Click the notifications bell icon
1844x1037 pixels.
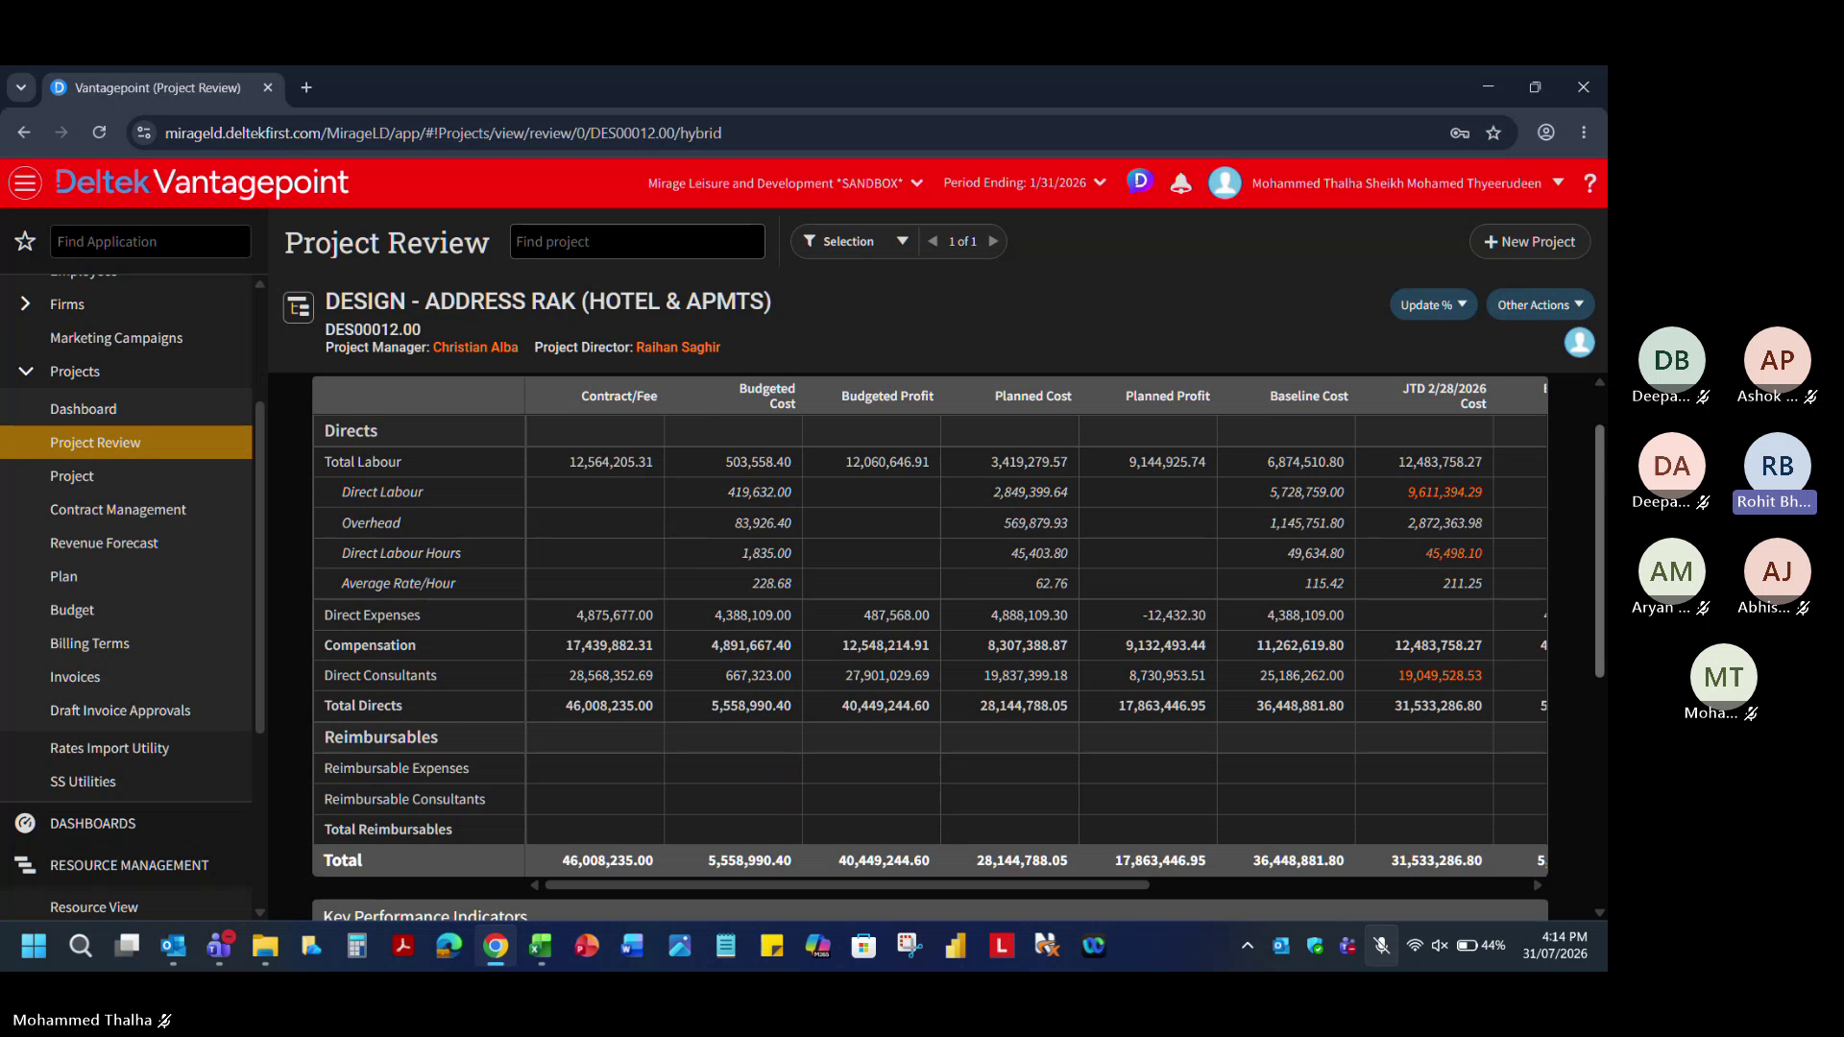(x=1180, y=182)
